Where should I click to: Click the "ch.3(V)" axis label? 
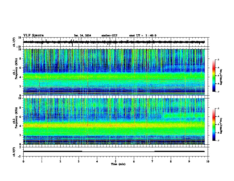[x=14, y=152]
